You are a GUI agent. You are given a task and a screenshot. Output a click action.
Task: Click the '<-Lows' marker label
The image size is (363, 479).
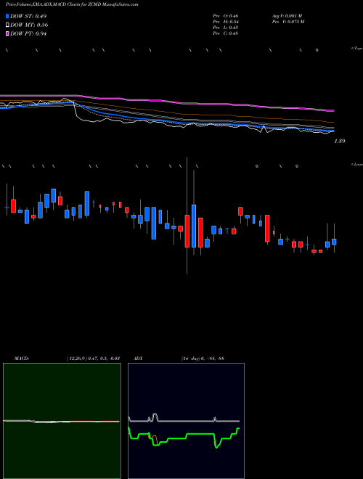pyautogui.click(x=357, y=164)
